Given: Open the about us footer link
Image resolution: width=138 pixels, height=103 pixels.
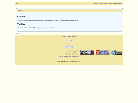Looking at the screenshot, I should [64, 37].
